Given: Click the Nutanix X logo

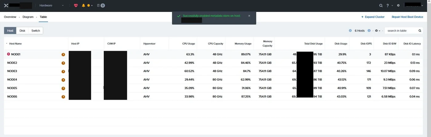Looking at the screenshot, I should 6,6.
